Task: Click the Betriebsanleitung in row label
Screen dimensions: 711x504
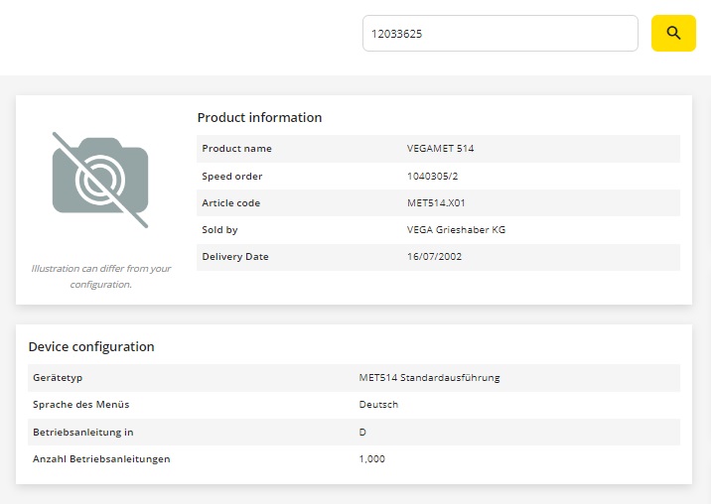Action: coord(82,433)
